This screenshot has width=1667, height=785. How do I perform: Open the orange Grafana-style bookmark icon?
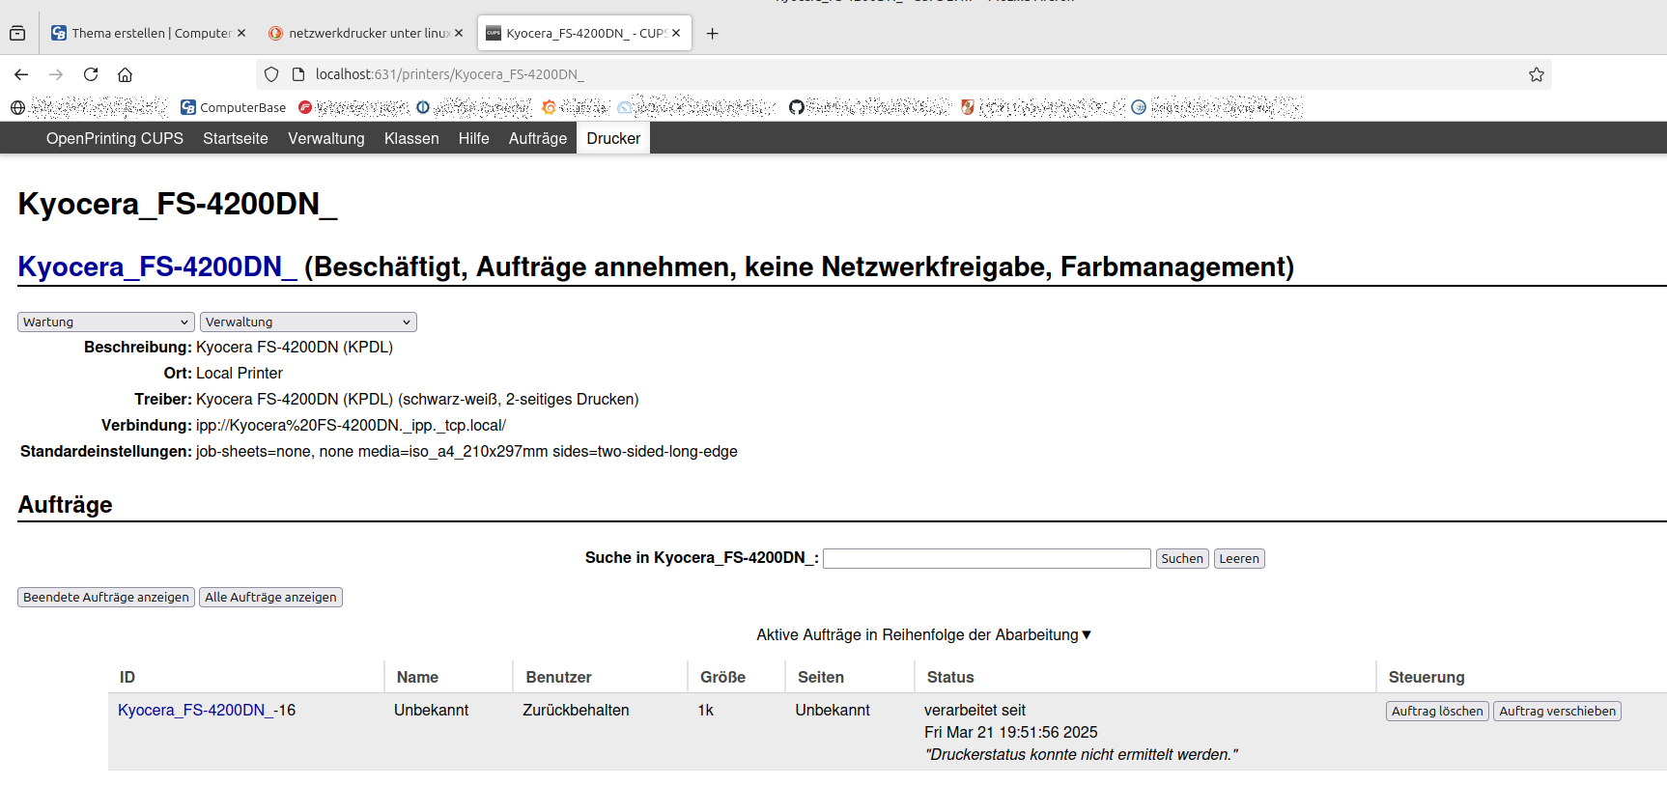pos(549,107)
